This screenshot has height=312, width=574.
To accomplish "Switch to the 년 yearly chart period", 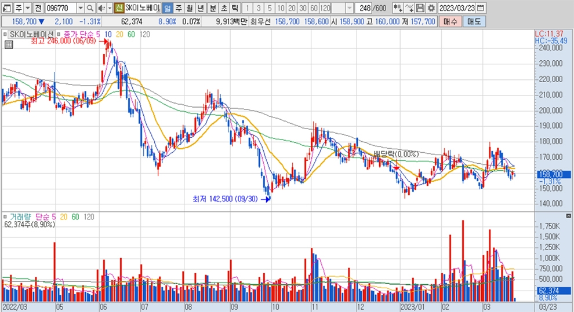I will click(x=200, y=8).
